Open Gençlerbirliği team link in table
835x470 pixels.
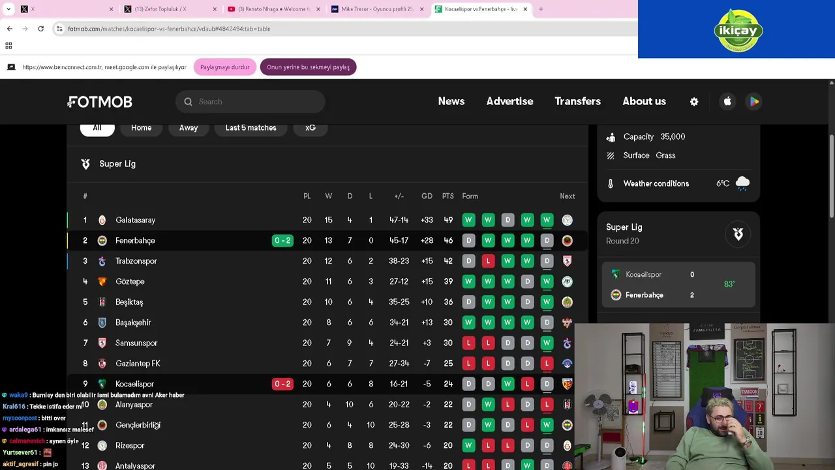[x=138, y=425]
